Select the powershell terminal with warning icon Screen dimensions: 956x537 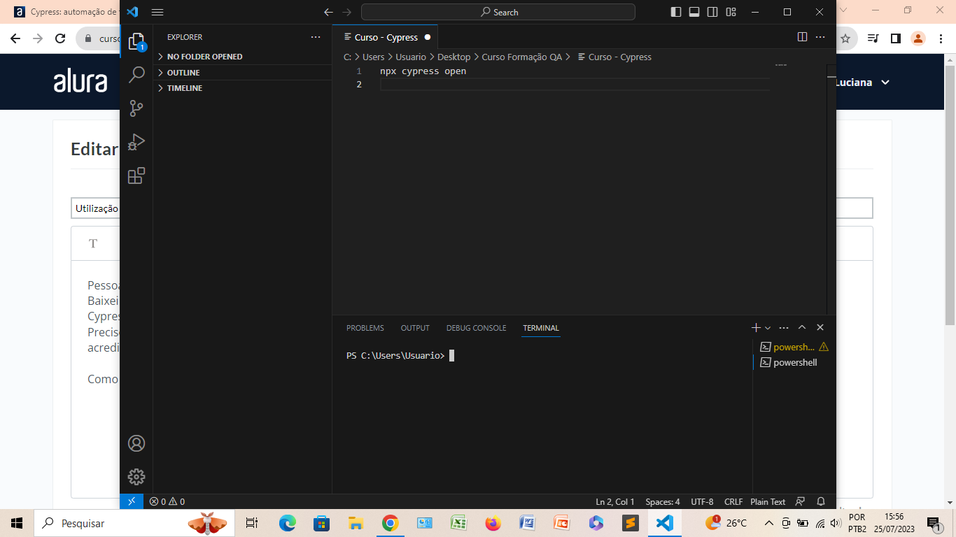[x=794, y=347]
